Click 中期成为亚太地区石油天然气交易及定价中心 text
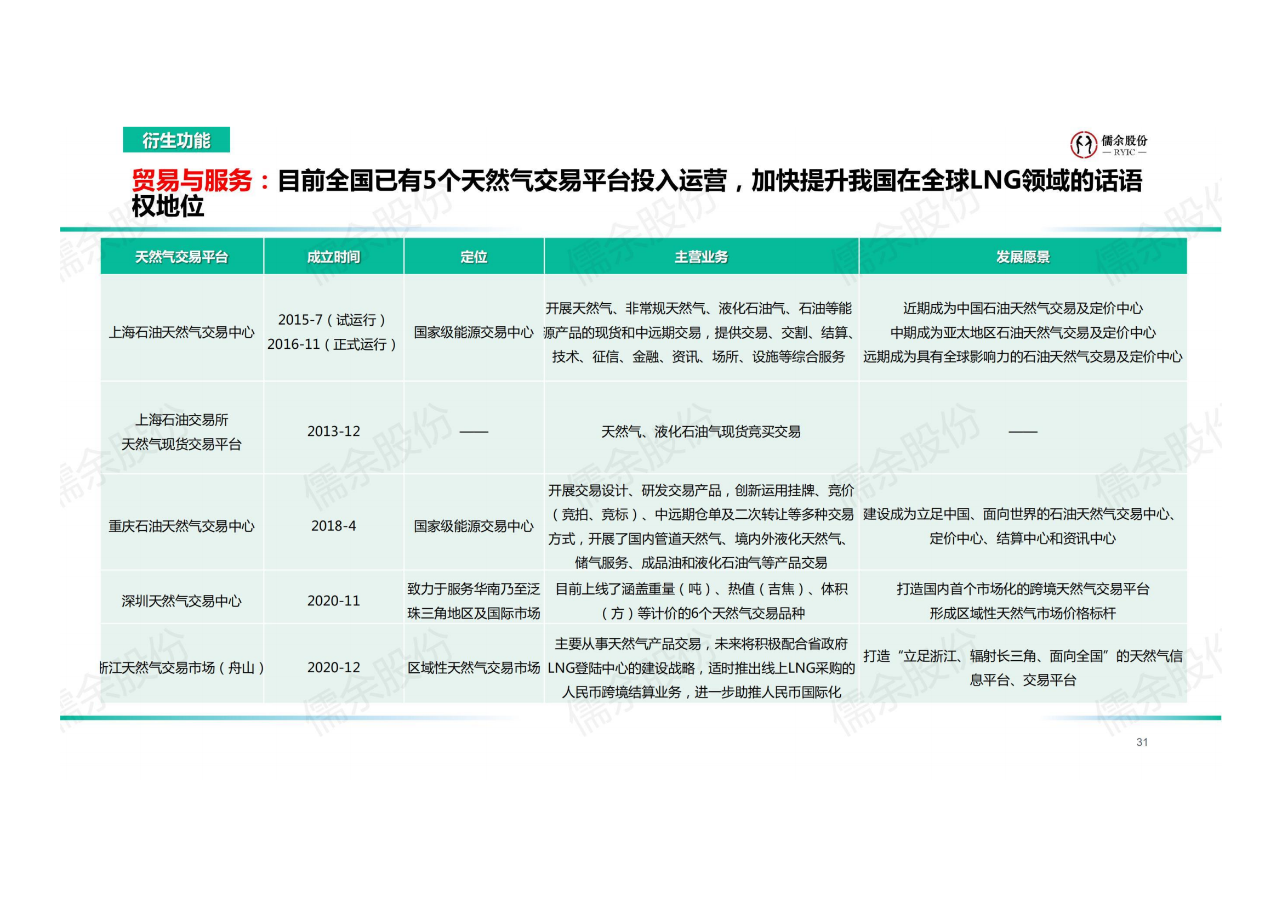The width and height of the screenshot is (1282, 907). click(x=1023, y=332)
